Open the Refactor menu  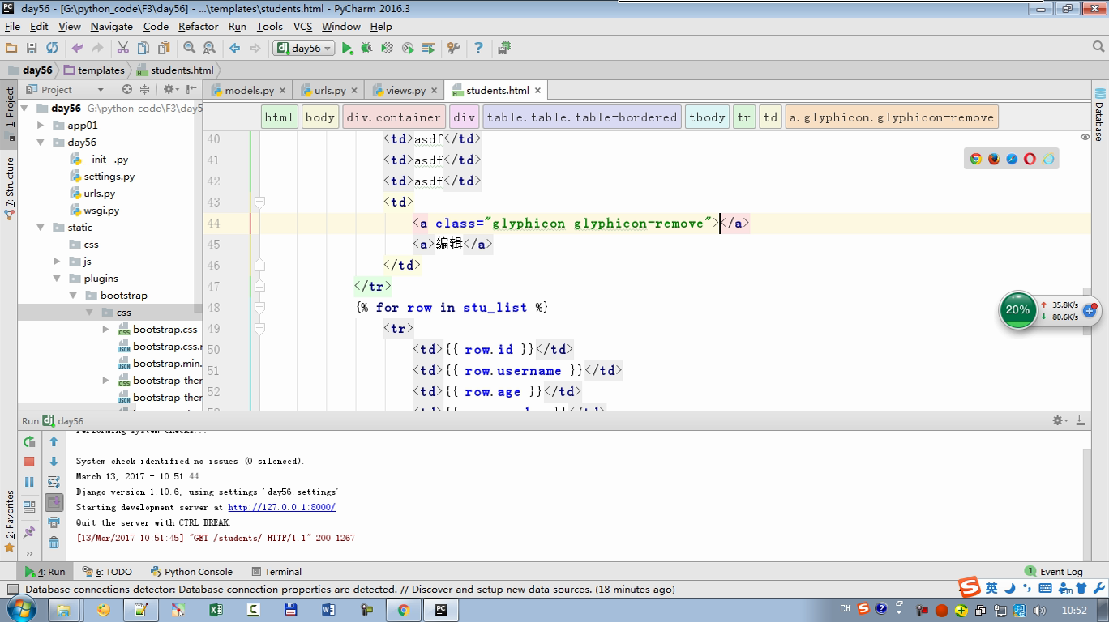pos(198,26)
